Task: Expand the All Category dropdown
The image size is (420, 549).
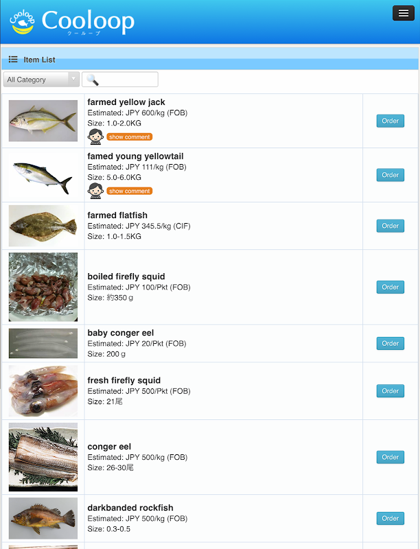Action: (41, 80)
